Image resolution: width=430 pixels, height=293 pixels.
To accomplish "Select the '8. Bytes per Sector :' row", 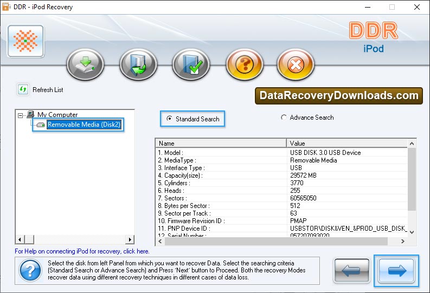I will click(281, 206).
